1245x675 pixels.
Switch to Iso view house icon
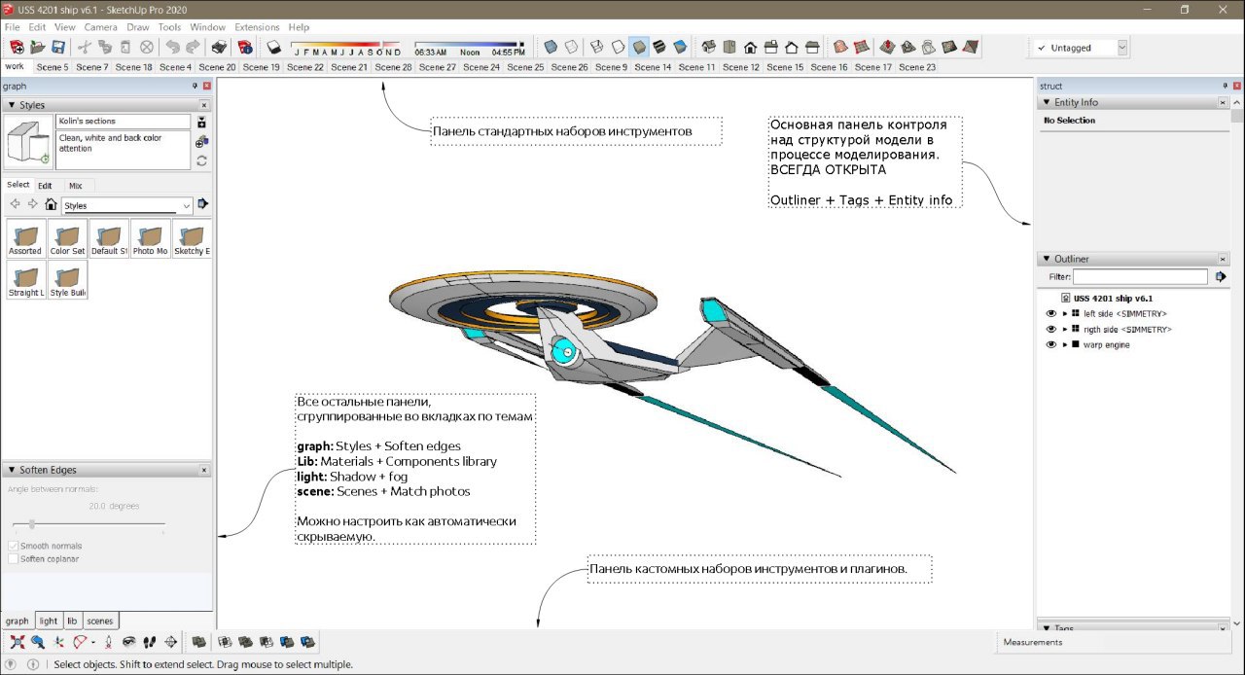[709, 47]
